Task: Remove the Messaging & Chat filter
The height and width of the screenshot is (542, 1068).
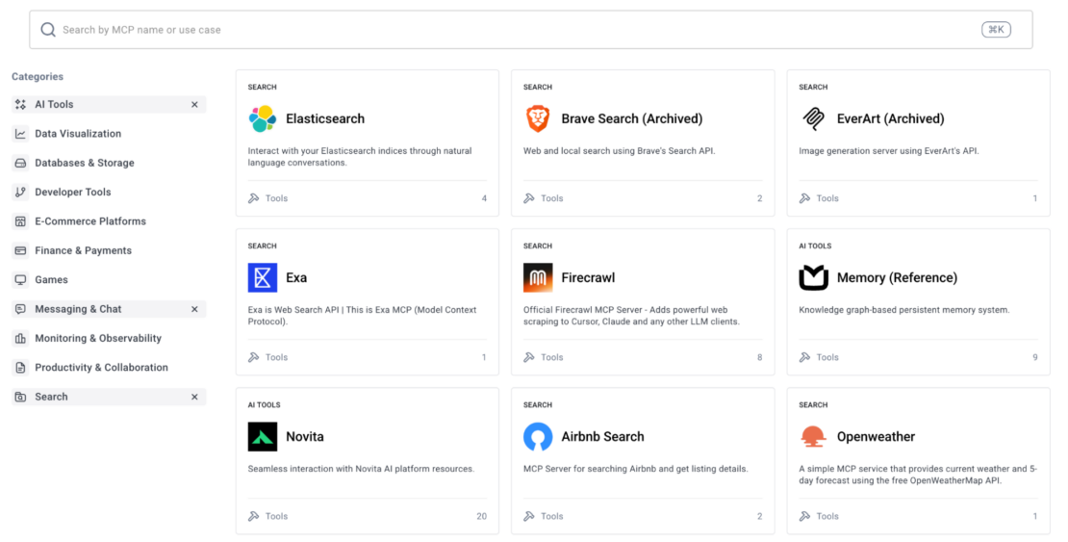Action: pos(194,309)
